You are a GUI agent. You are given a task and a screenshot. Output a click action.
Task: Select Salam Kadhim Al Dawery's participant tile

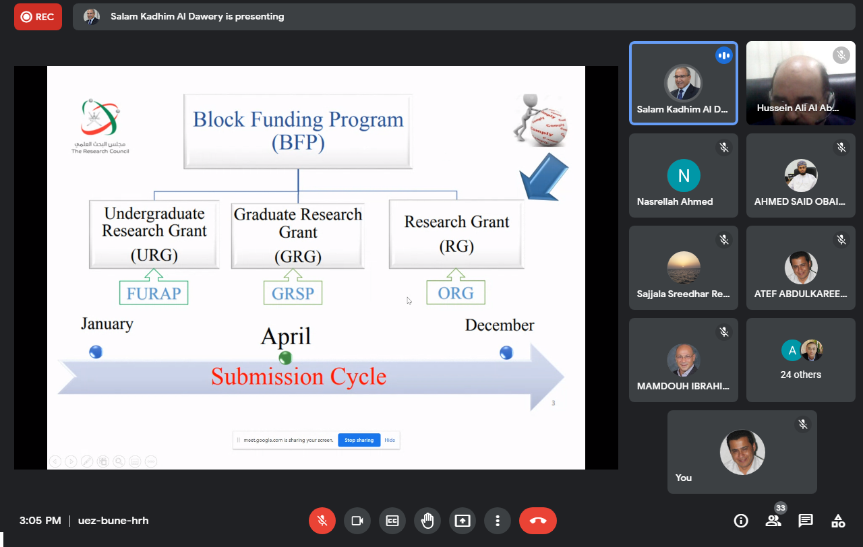tap(683, 84)
